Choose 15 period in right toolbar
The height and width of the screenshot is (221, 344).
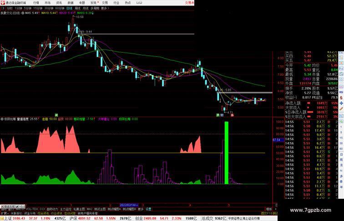click(x=341, y=138)
